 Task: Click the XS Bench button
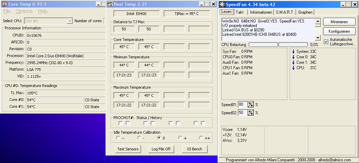(x=195, y=149)
